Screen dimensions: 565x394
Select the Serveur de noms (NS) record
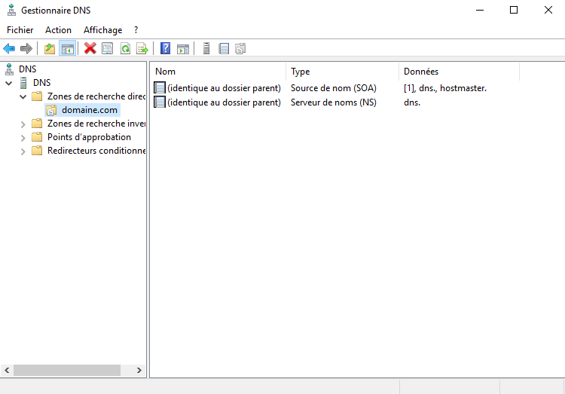(x=333, y=102)
